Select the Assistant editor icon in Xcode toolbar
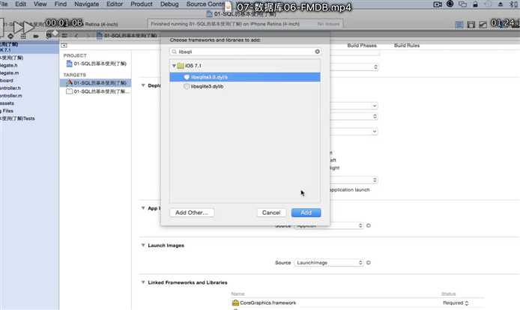The image size is (520, 310). [471, 24]
